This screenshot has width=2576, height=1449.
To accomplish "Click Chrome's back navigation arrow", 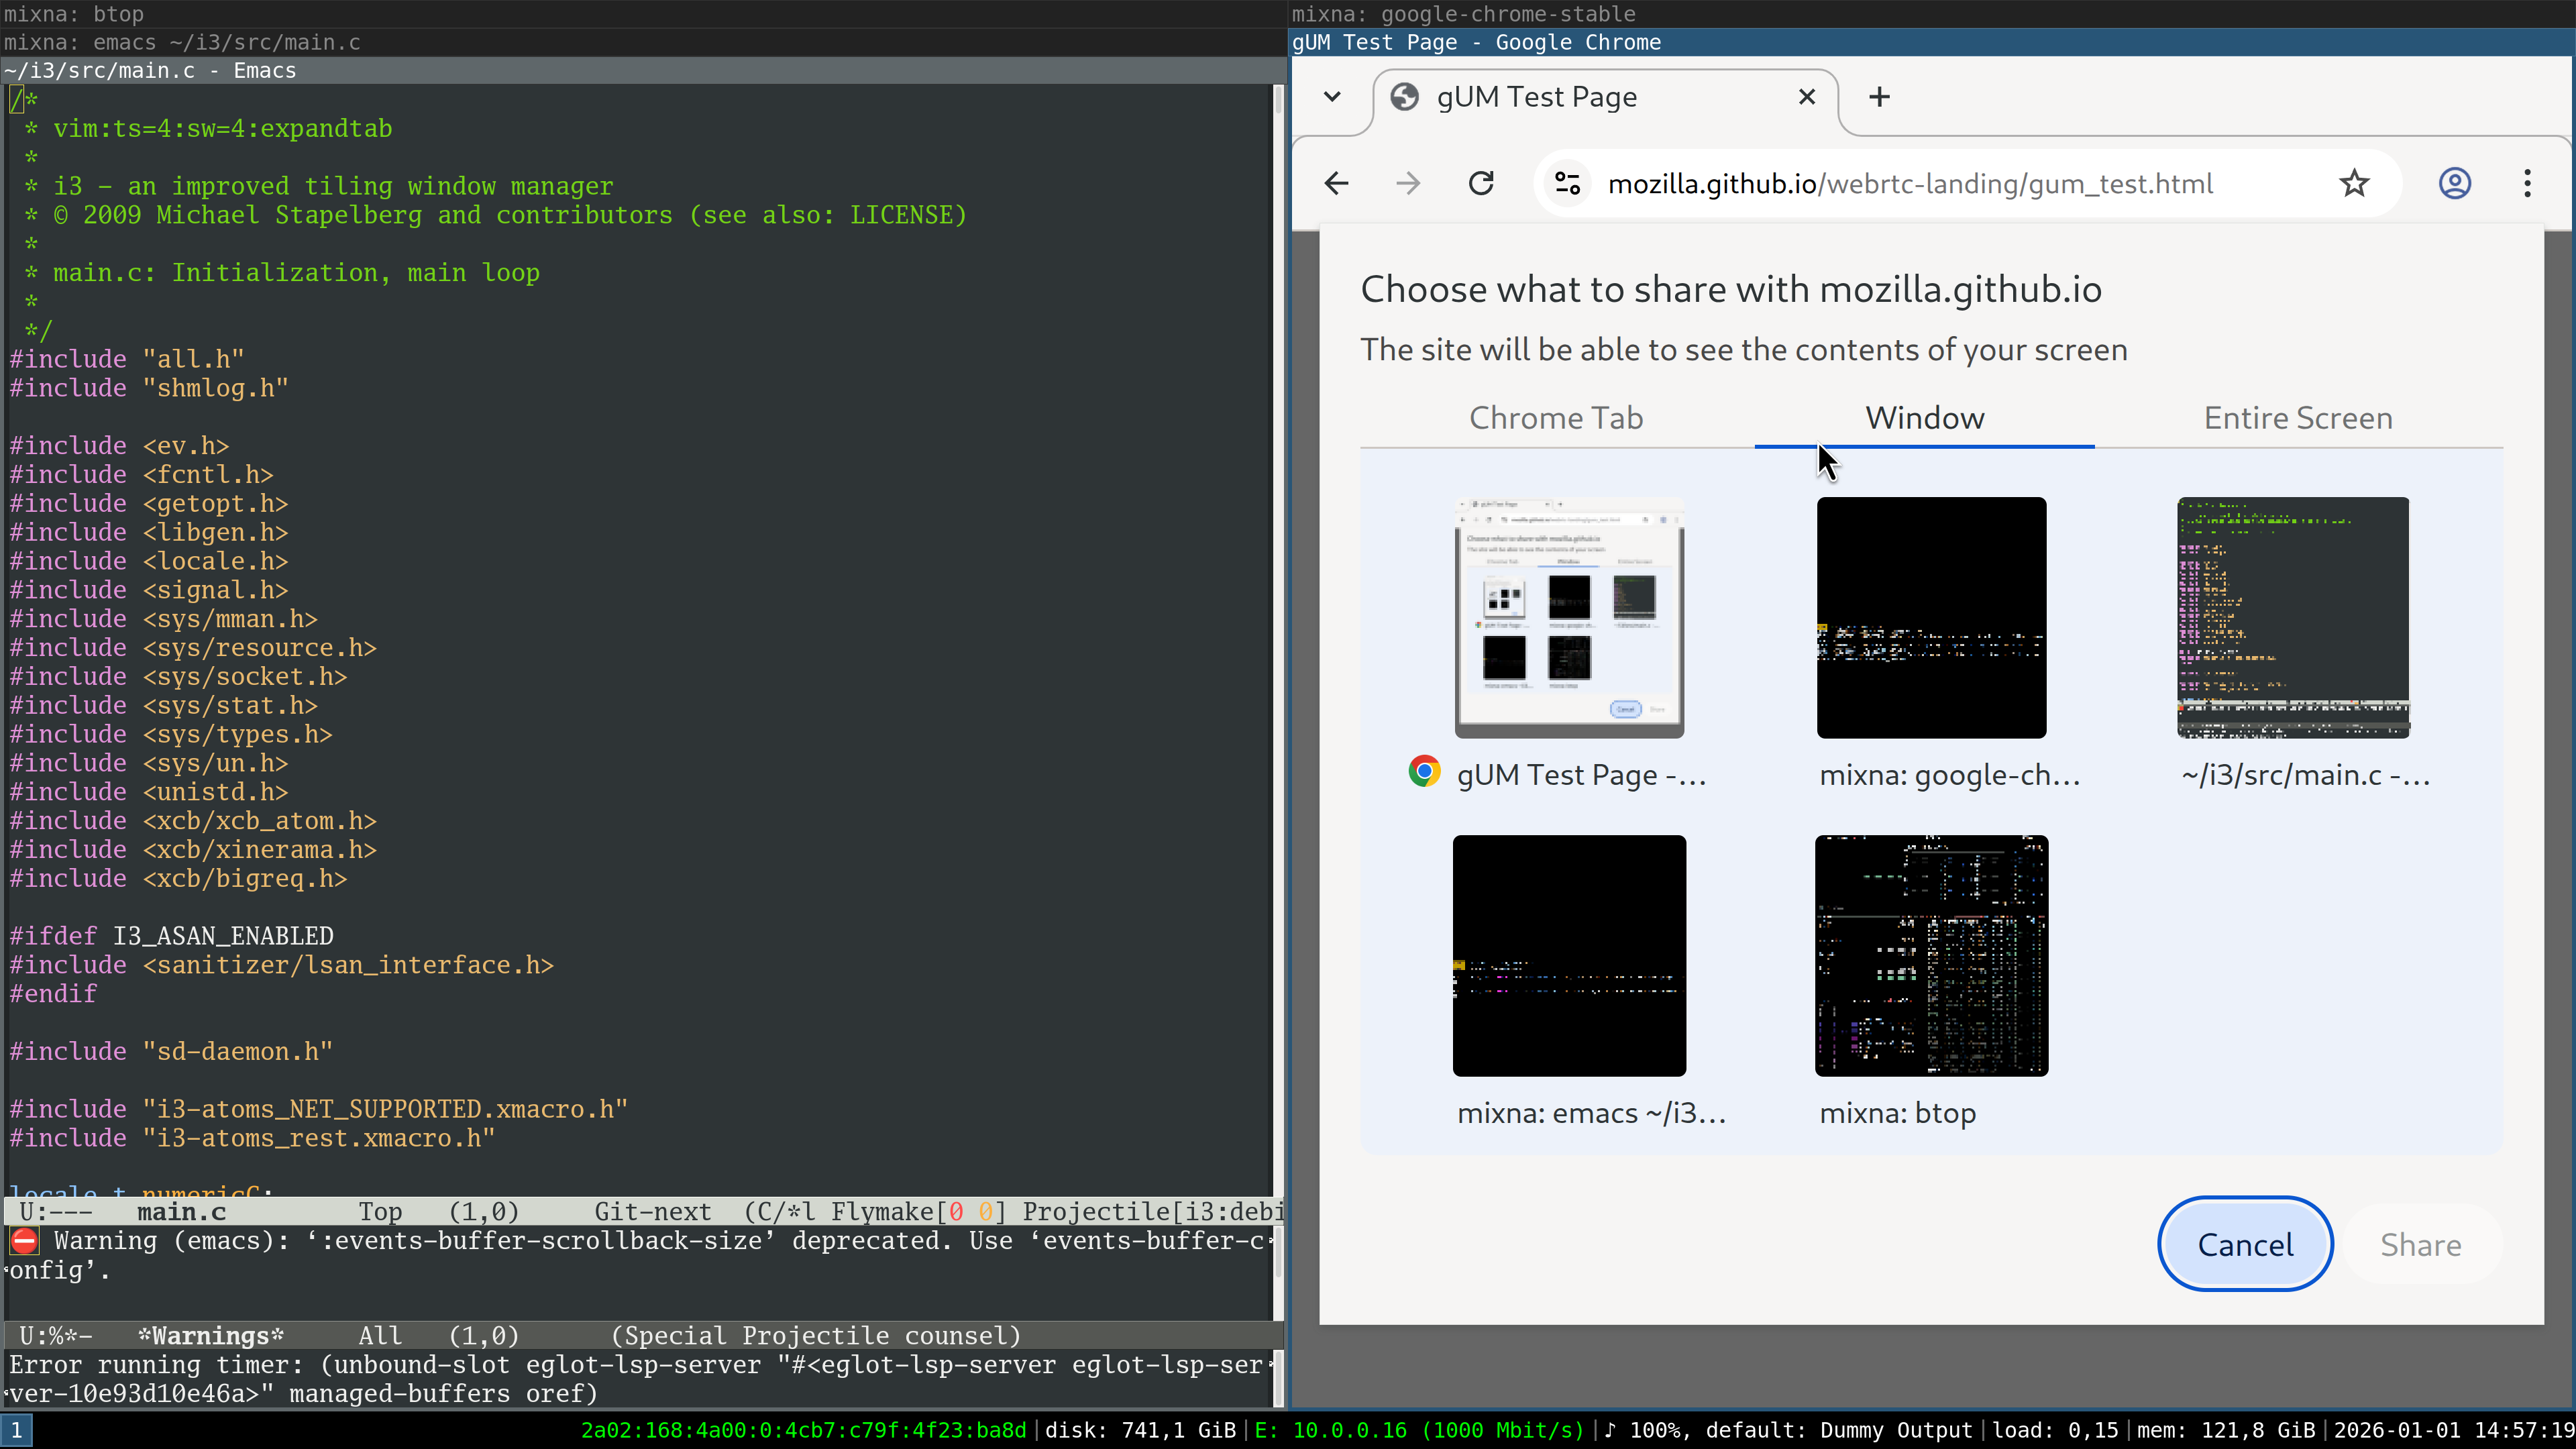I will pyautogui.click(x=1336, y=184).
